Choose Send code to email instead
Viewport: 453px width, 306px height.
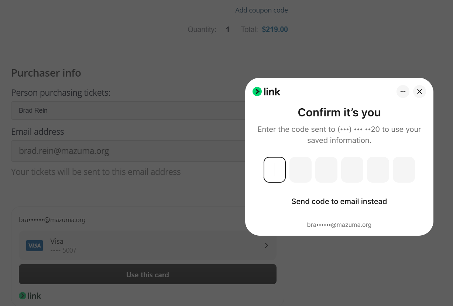tap(339, 201)
